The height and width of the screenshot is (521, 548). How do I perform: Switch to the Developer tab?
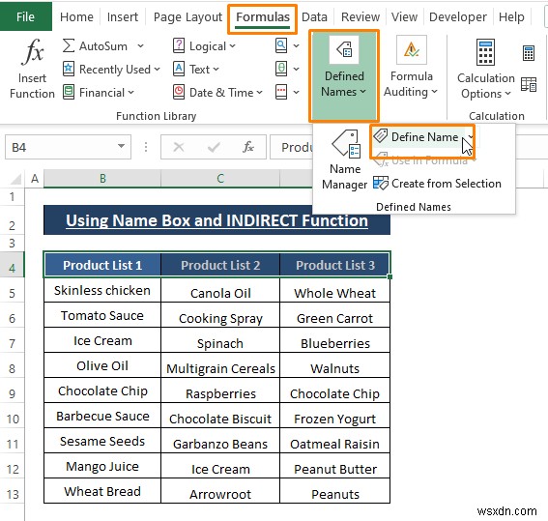coord(458,16)
